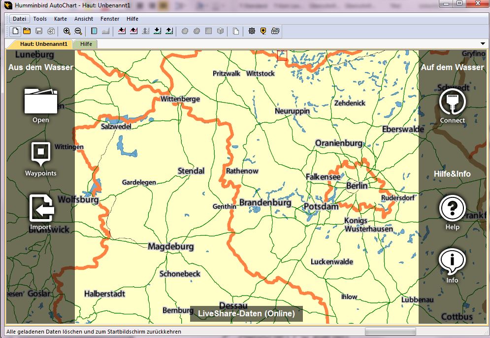Image resolution: width=490 pixels, height=338 pixels.
Task: Open Help via the question mark icon
Action: (x=452, y=208)
